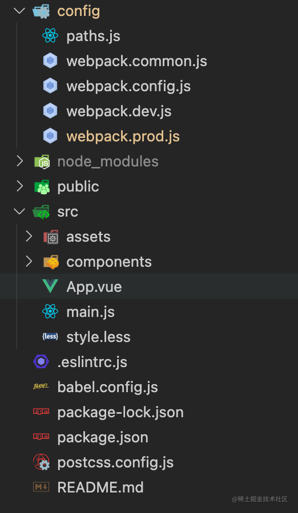
Task: Open the main.js file
Action: [90, 312]
